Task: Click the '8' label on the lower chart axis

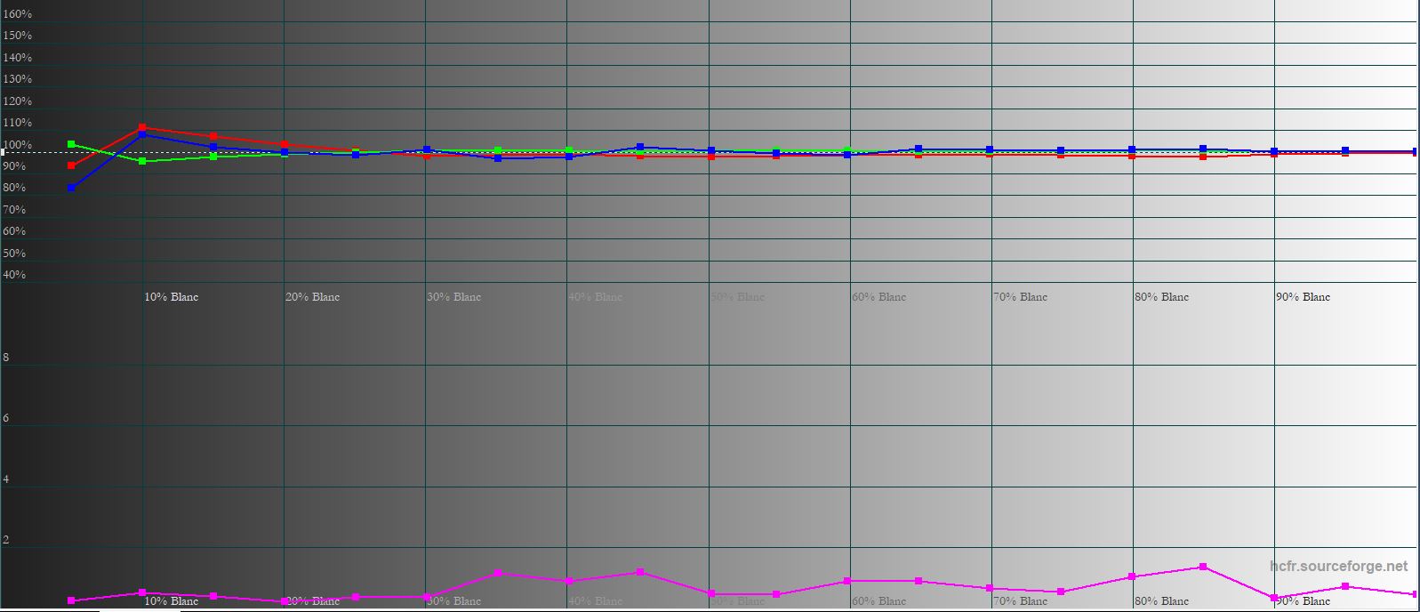Action: [6, 358]
